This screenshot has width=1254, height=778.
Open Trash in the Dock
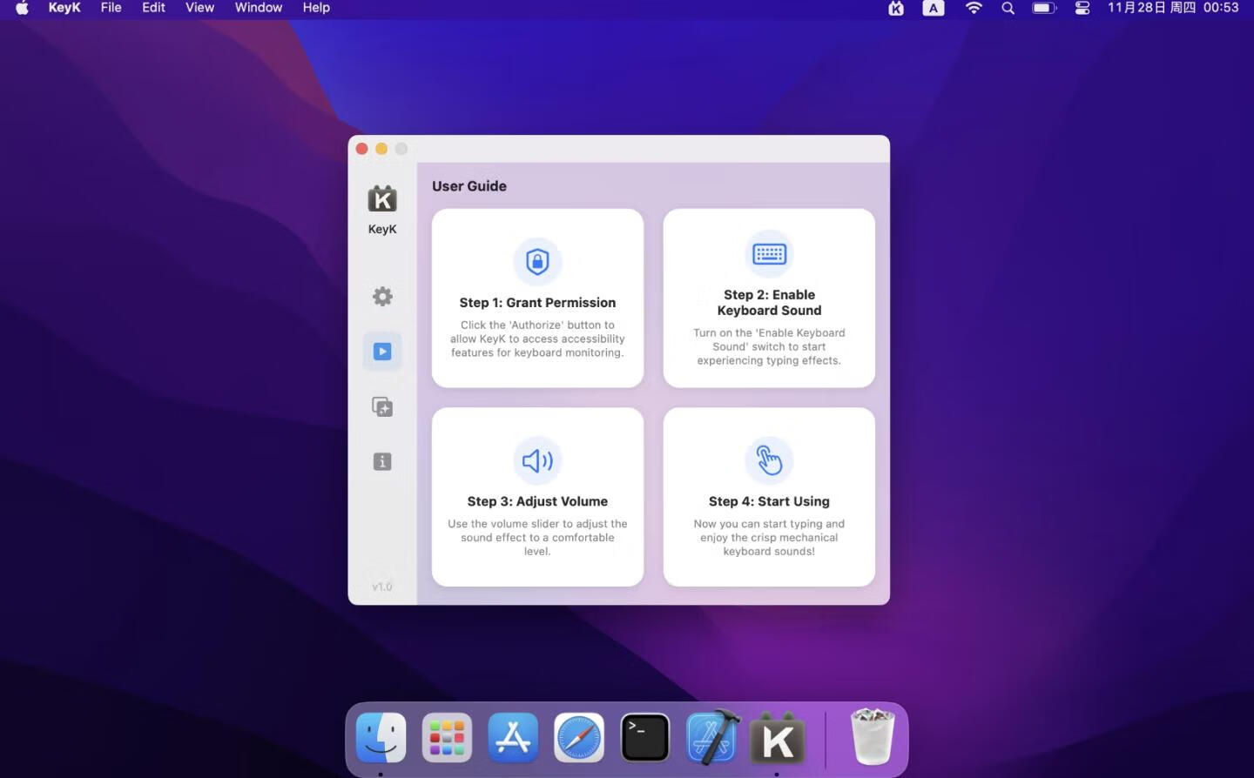pyautogui.click(x=872, y=736)
